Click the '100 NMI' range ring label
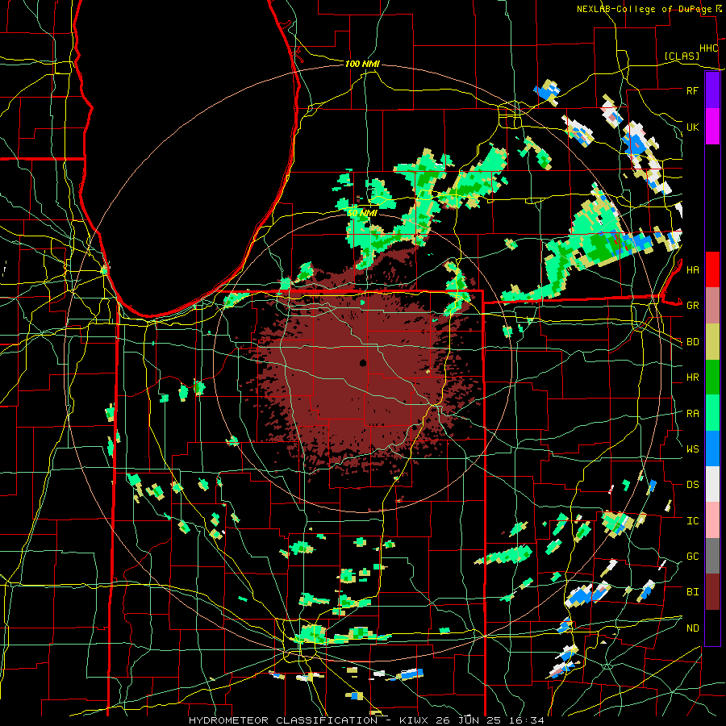The width and height of the screenshot is (726, 726). (x=362, y=64)
